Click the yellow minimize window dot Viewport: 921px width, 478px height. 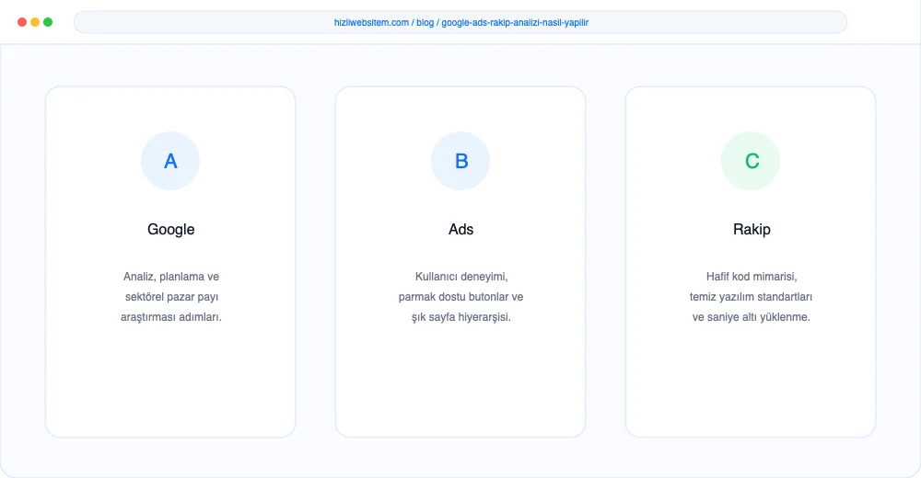pyautogui.click(x=35, y=22)
